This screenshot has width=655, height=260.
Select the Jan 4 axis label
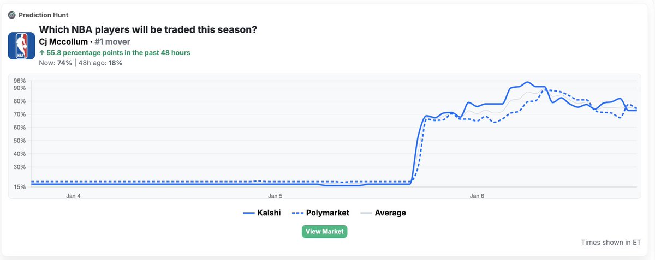(73, 195)
